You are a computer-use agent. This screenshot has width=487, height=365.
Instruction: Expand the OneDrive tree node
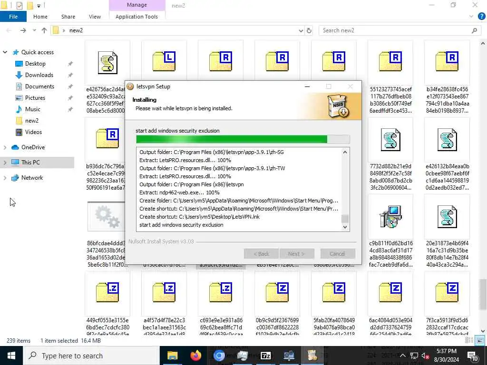5,147
